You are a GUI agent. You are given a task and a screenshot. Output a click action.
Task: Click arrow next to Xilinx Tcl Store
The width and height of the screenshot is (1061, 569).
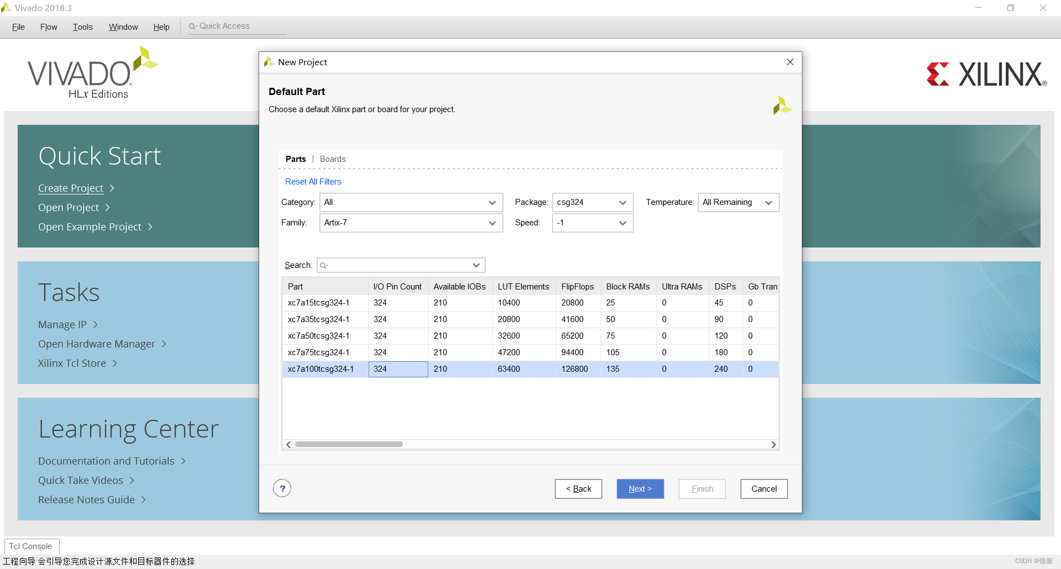point(115,363)
